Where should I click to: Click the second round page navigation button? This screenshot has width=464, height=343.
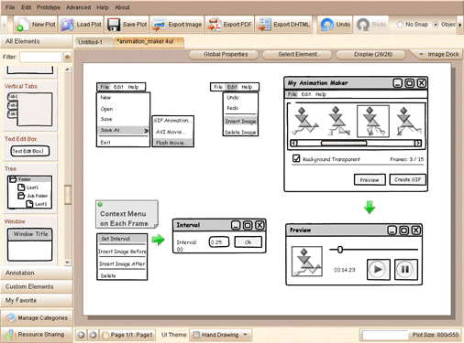tap(93, 335)
